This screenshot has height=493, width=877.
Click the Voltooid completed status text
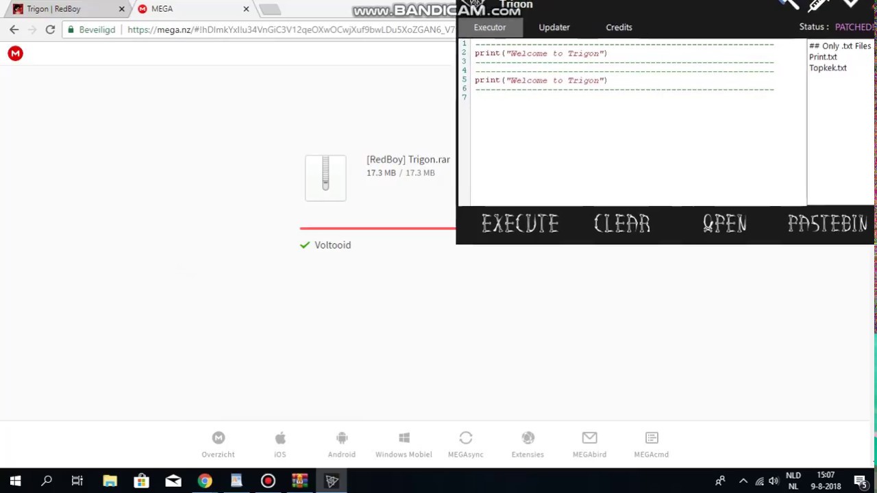[332, 245]
